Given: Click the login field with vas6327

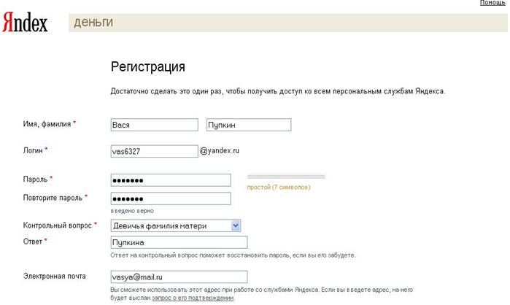Looking at the screenshot, I should coord(154,151).
